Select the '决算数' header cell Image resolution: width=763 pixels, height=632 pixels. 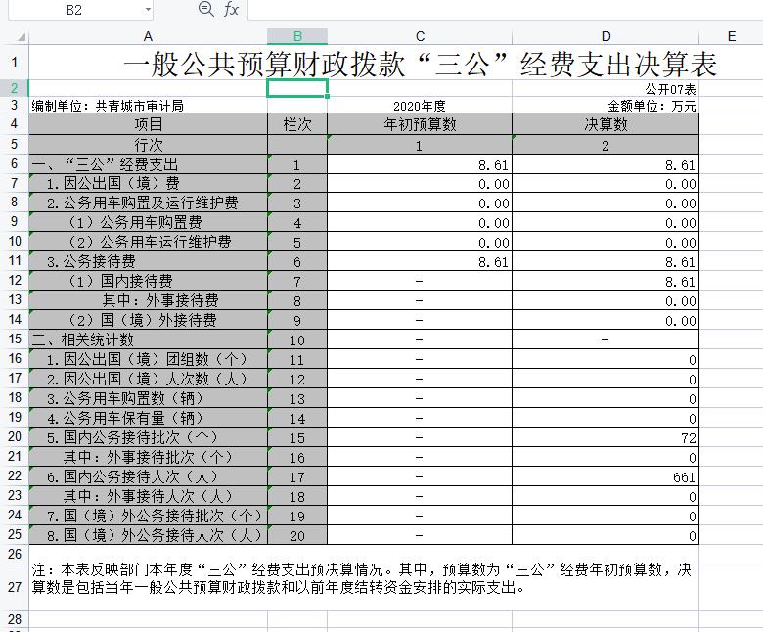(x=605, y=125)
